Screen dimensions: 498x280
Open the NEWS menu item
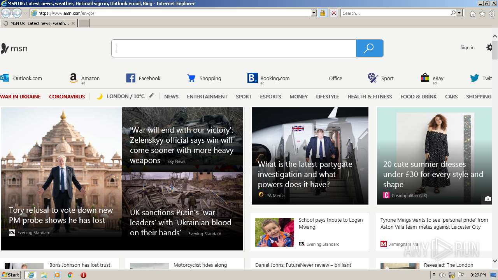tap(171, 96)
